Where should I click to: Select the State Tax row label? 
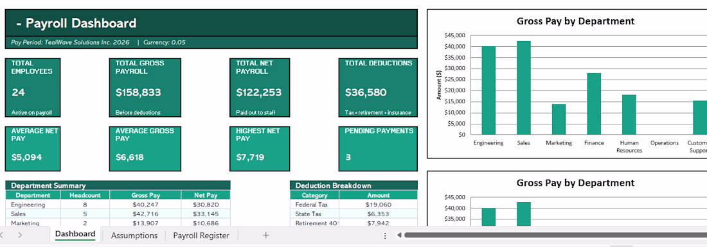coord(314,214)
